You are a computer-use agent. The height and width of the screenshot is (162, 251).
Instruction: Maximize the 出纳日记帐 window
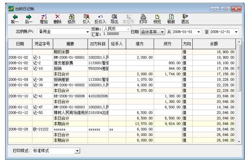pyautogui.click(x=225, y=9)
